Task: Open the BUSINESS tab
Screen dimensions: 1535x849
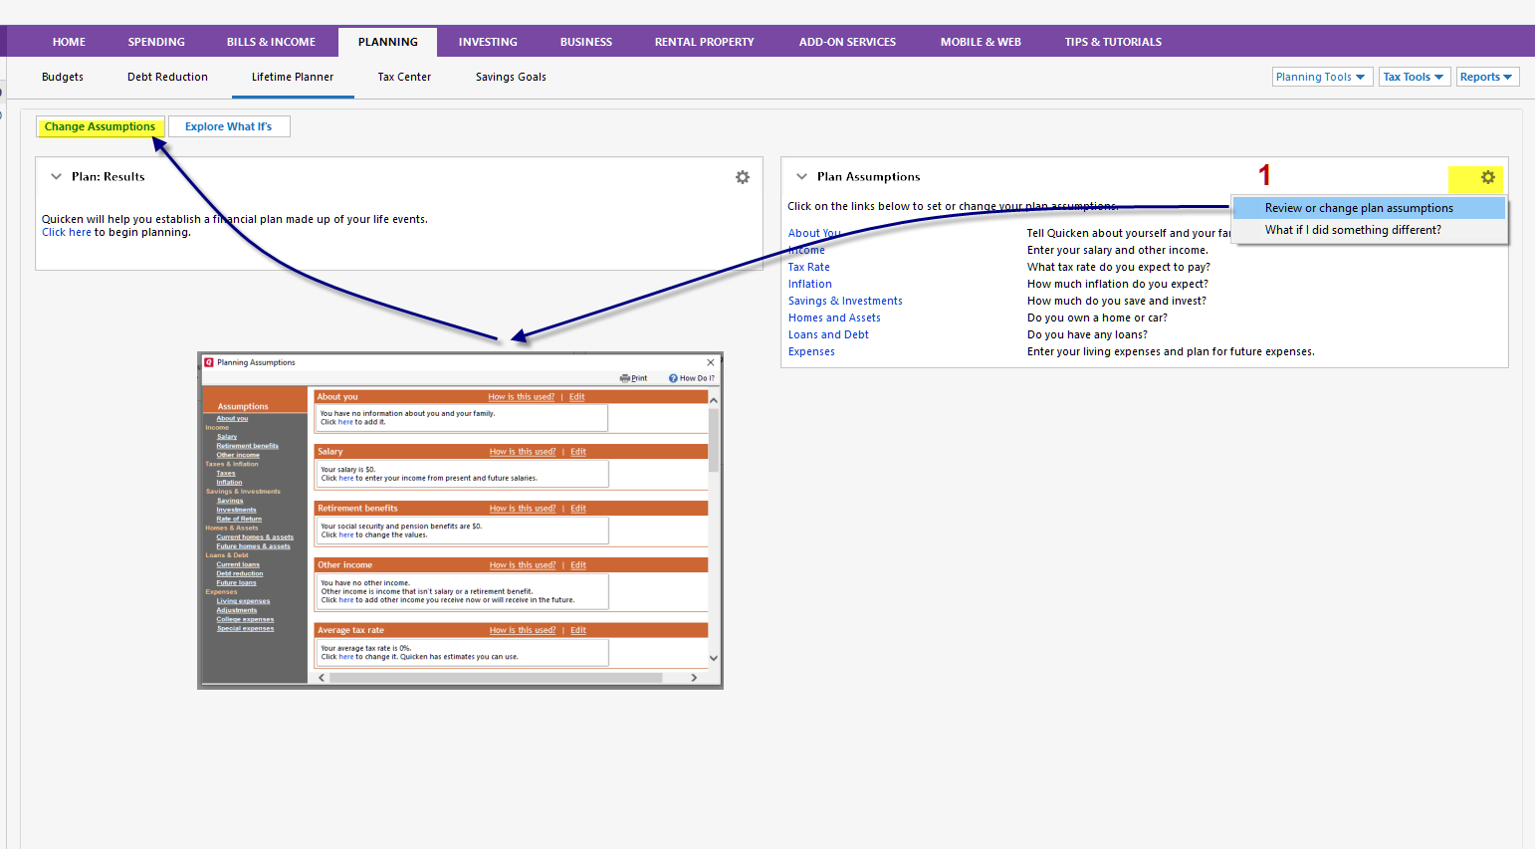Action: 586,42
